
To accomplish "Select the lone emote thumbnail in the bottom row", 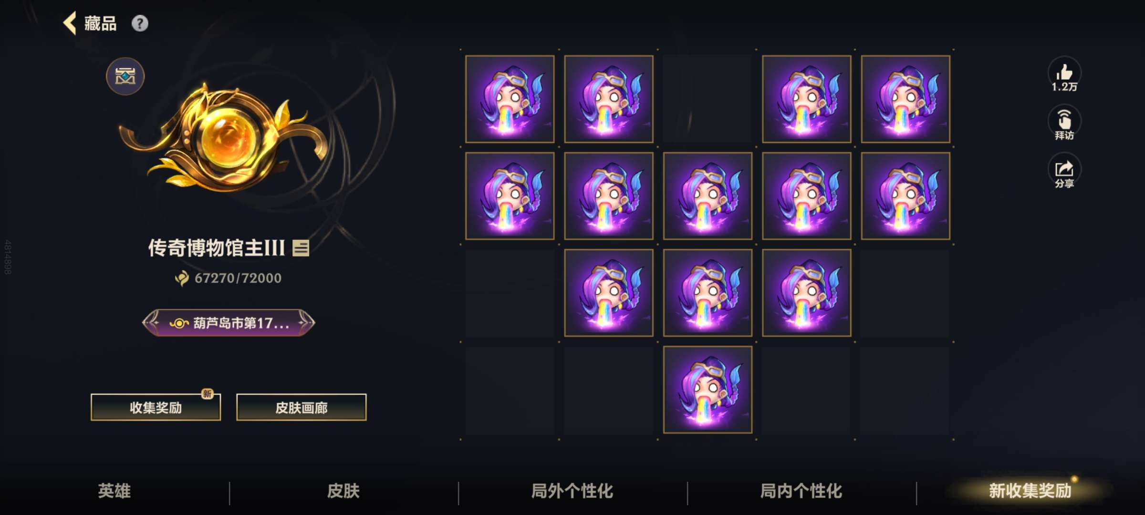I will tap(708, 390).
